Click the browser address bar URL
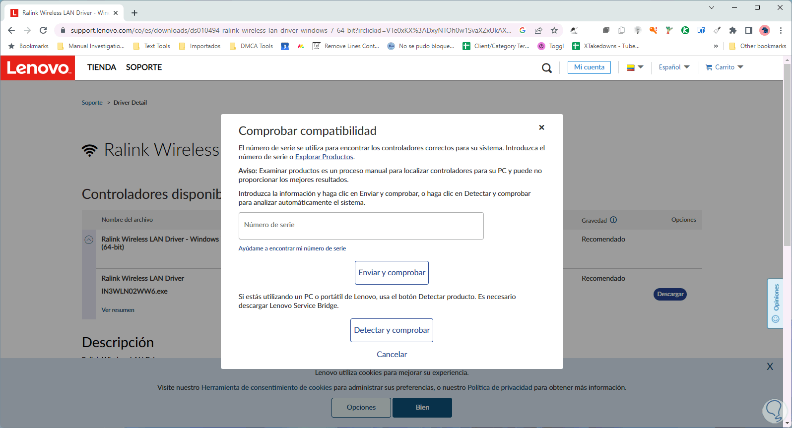 tap(291, 30)
